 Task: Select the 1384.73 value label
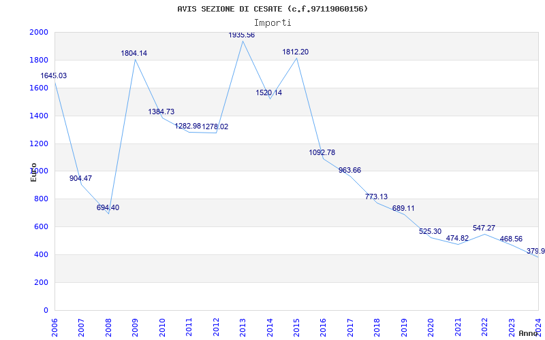coord(161,112)
